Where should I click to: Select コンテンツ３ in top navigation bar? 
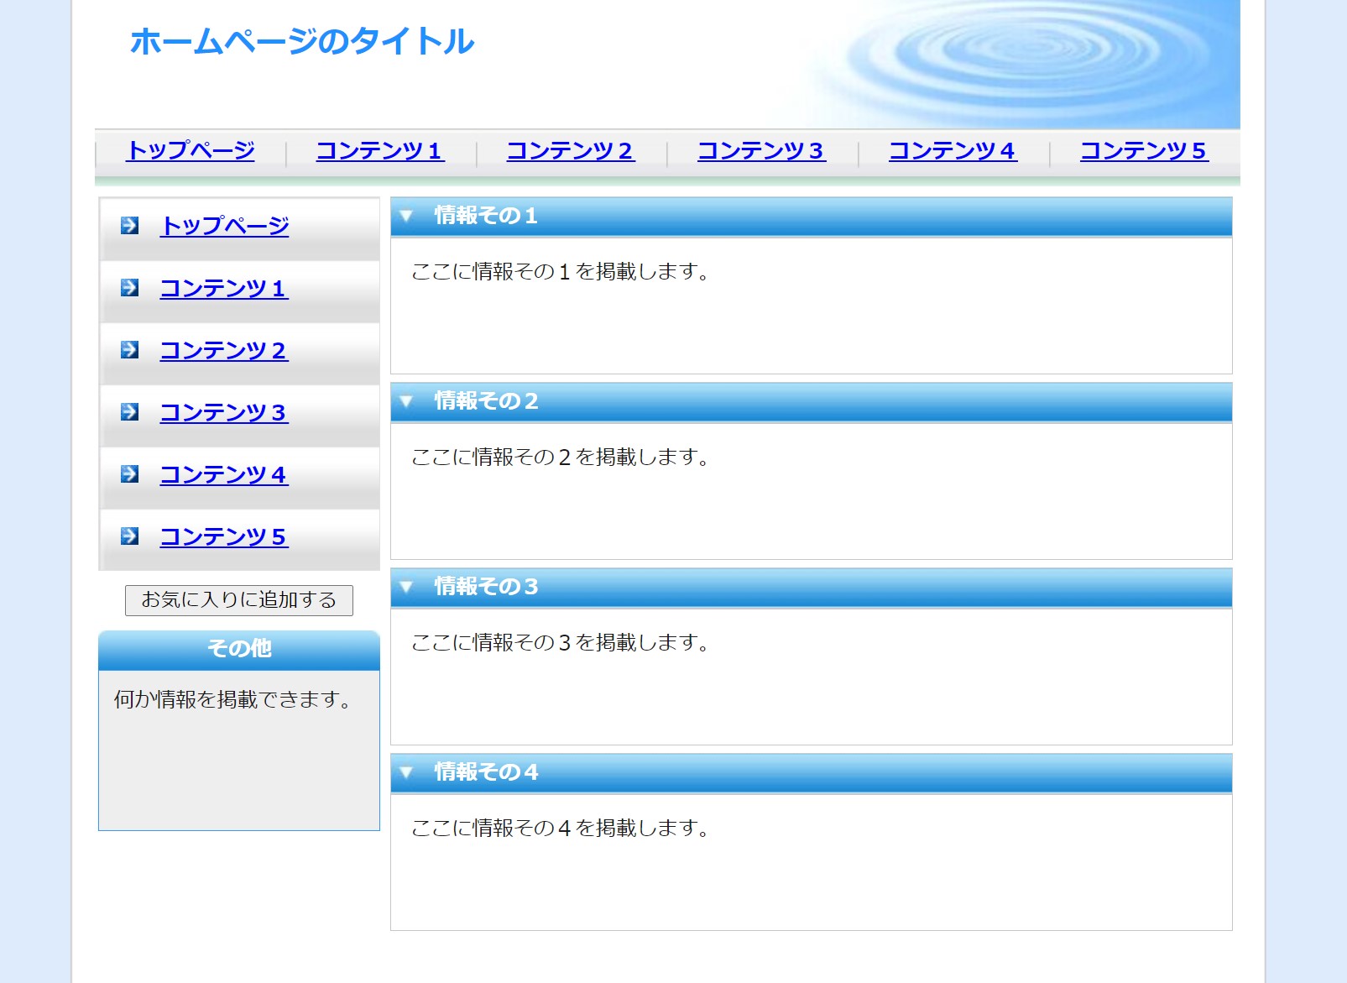(761, 151)
